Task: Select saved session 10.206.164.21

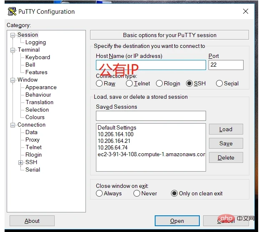Action: (x=114, y=141)
